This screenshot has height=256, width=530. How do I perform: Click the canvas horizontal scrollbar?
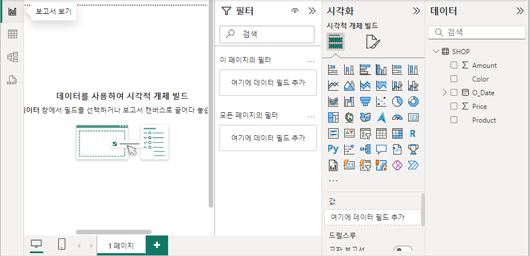[x=114, y=232]
